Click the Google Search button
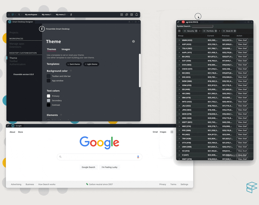 click(88, 167)
